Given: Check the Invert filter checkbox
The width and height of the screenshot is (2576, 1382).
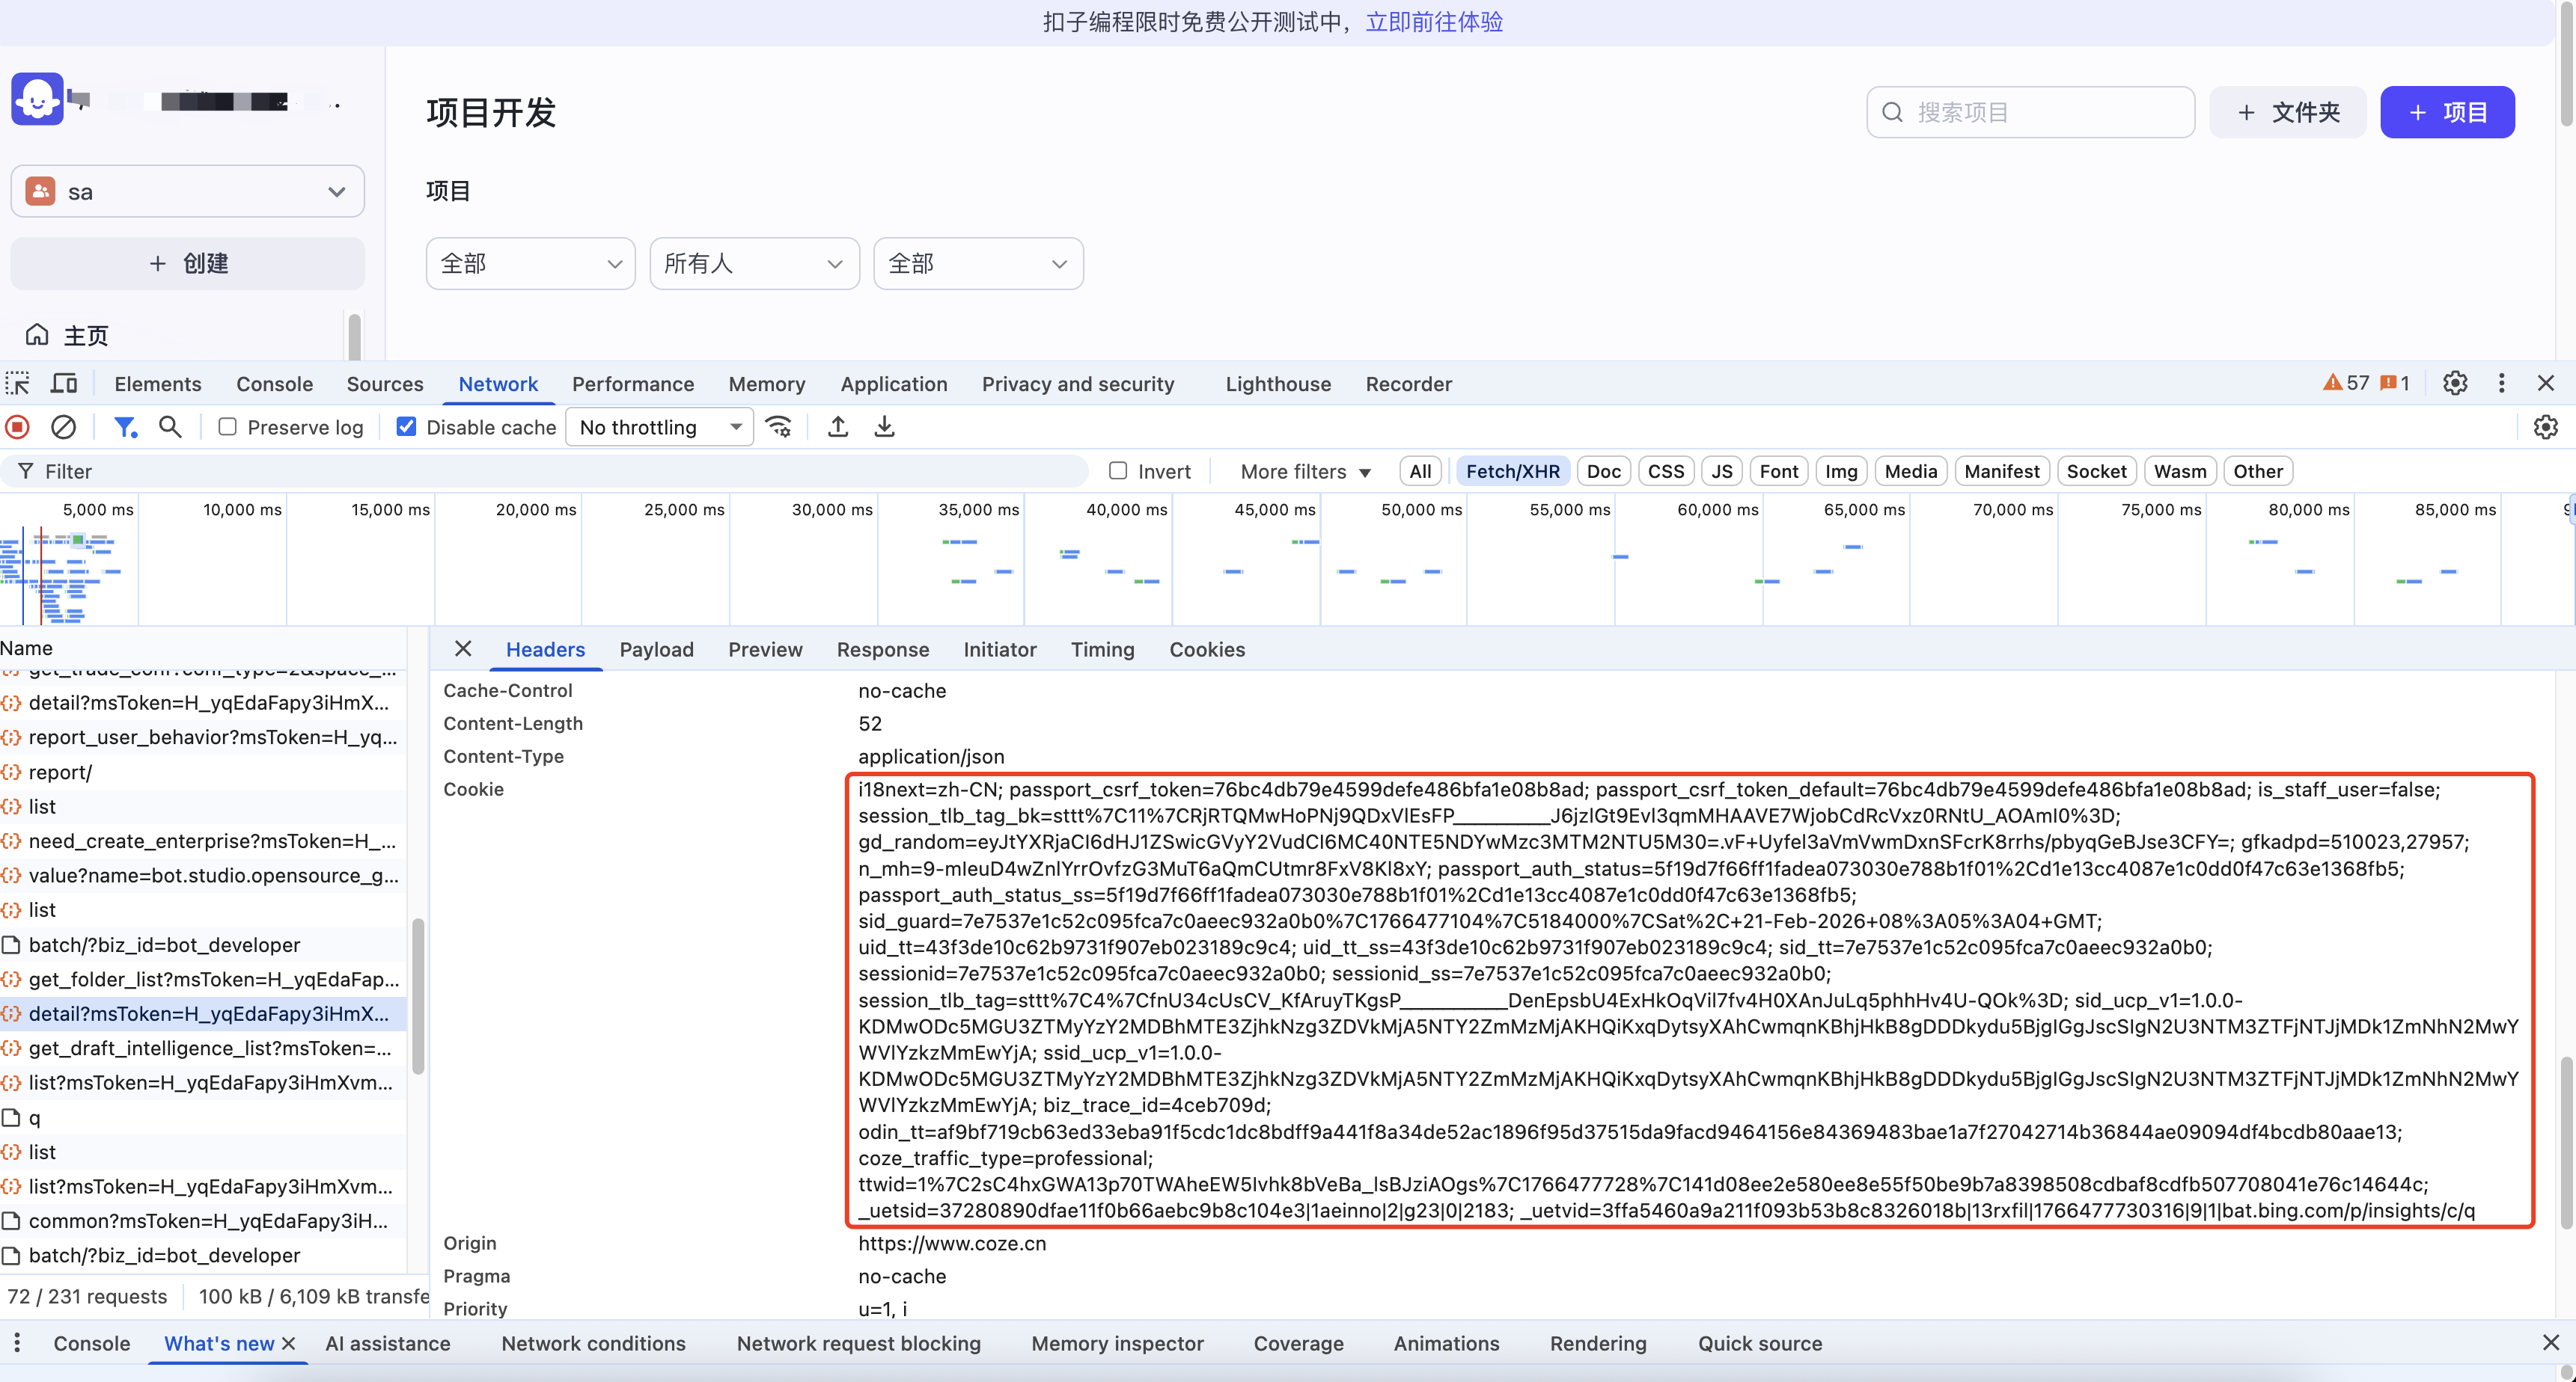Looking at the screenshot, I should click(x=1118, y=470).
